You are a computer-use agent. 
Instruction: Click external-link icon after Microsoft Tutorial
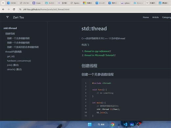pyautogui.click(x=115, y=55)
